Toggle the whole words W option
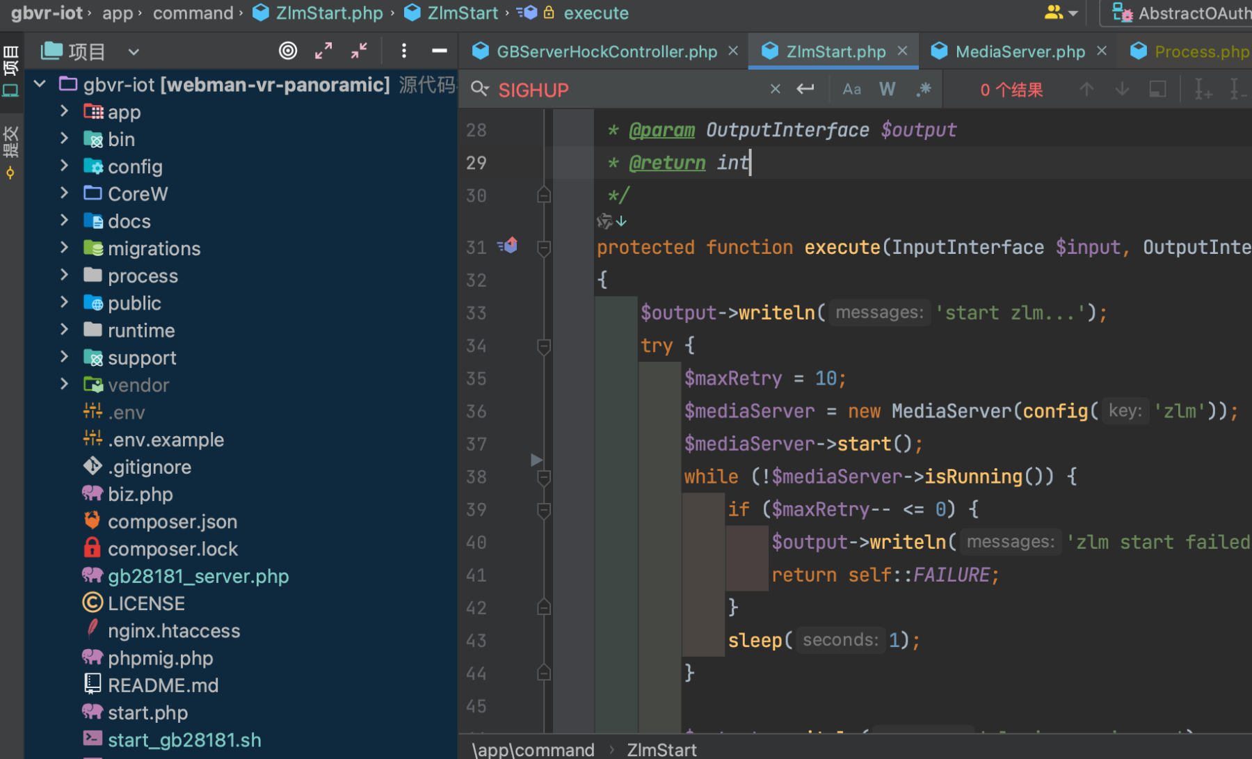1252x759 pixels. tap(887, 89)
